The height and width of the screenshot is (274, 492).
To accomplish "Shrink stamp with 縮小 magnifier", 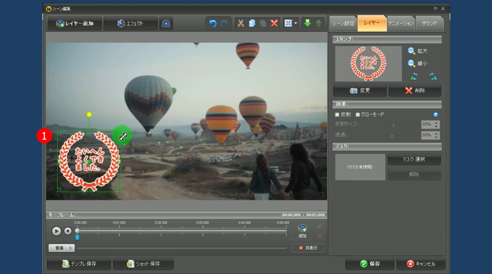I will tap(412, 64).
